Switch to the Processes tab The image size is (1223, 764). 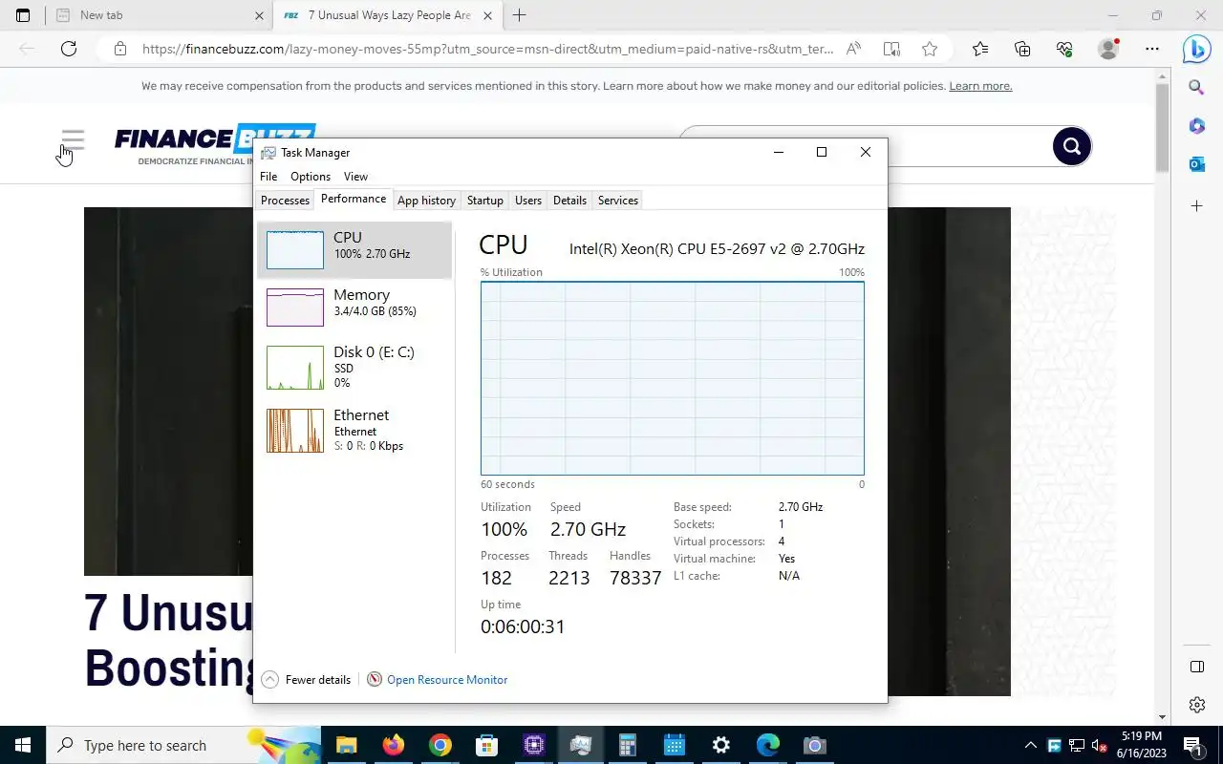tap(285, 201)
